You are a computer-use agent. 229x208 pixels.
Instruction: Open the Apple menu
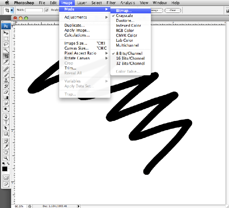(x=7, y=3)
